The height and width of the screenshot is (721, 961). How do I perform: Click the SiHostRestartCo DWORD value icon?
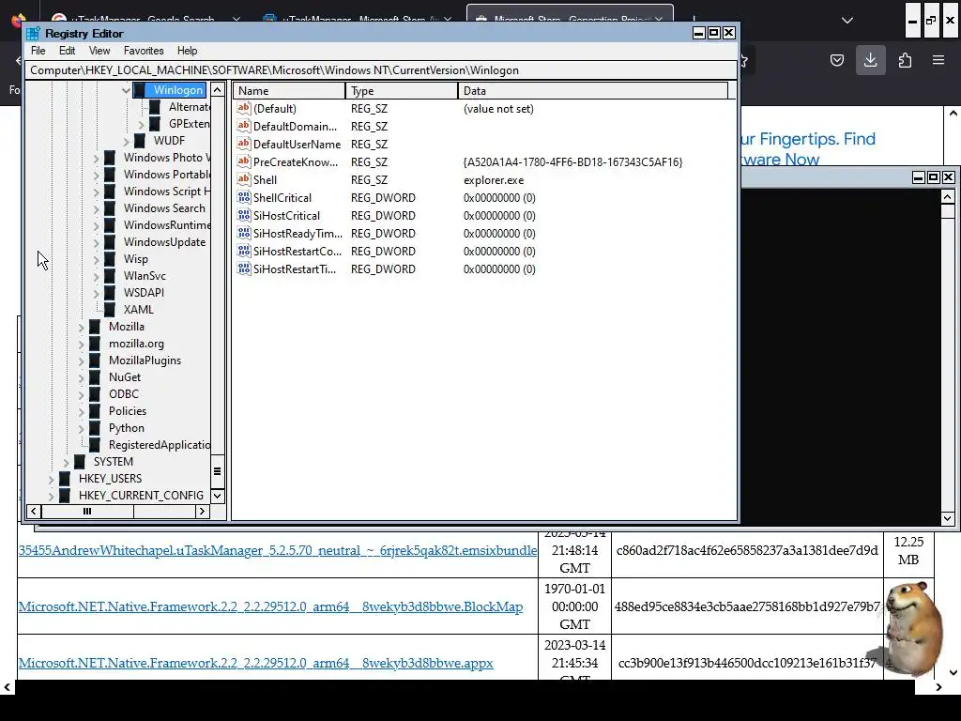point(244,251)
